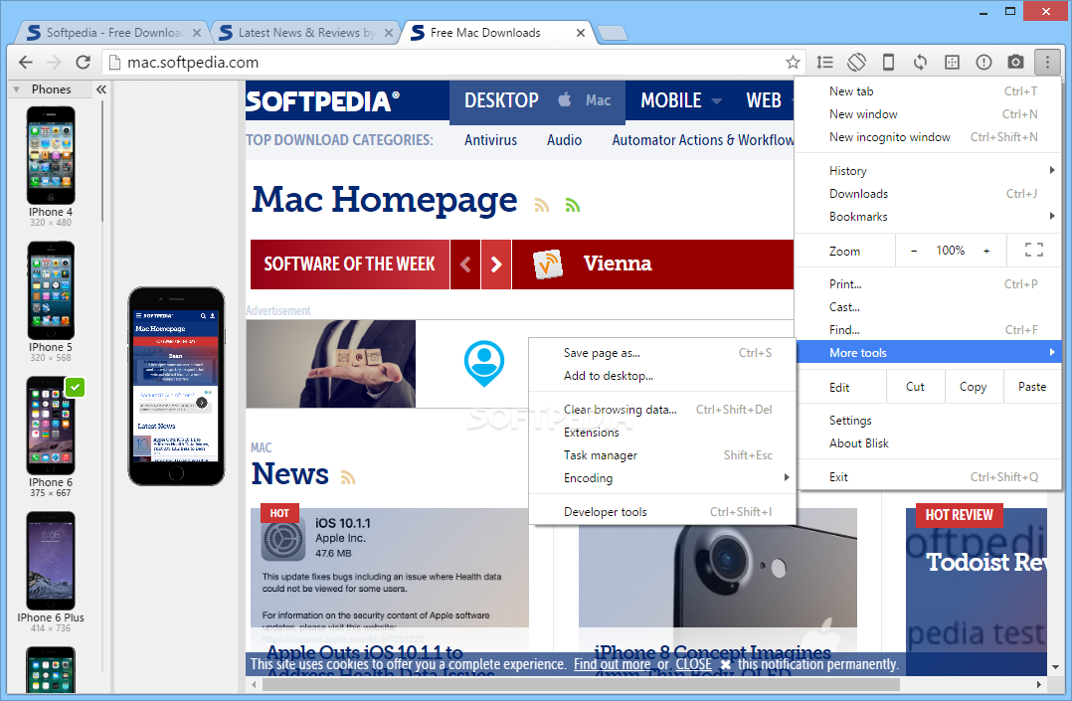Collapse the devices panel with double chevron

pos(101,89)
